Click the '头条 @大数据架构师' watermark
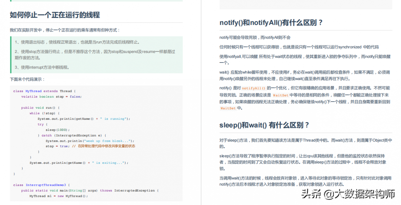 tap(348, 194)
